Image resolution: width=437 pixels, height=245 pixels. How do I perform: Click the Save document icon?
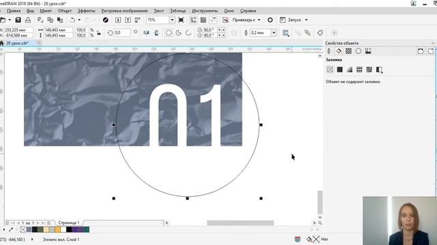point(18,20)
